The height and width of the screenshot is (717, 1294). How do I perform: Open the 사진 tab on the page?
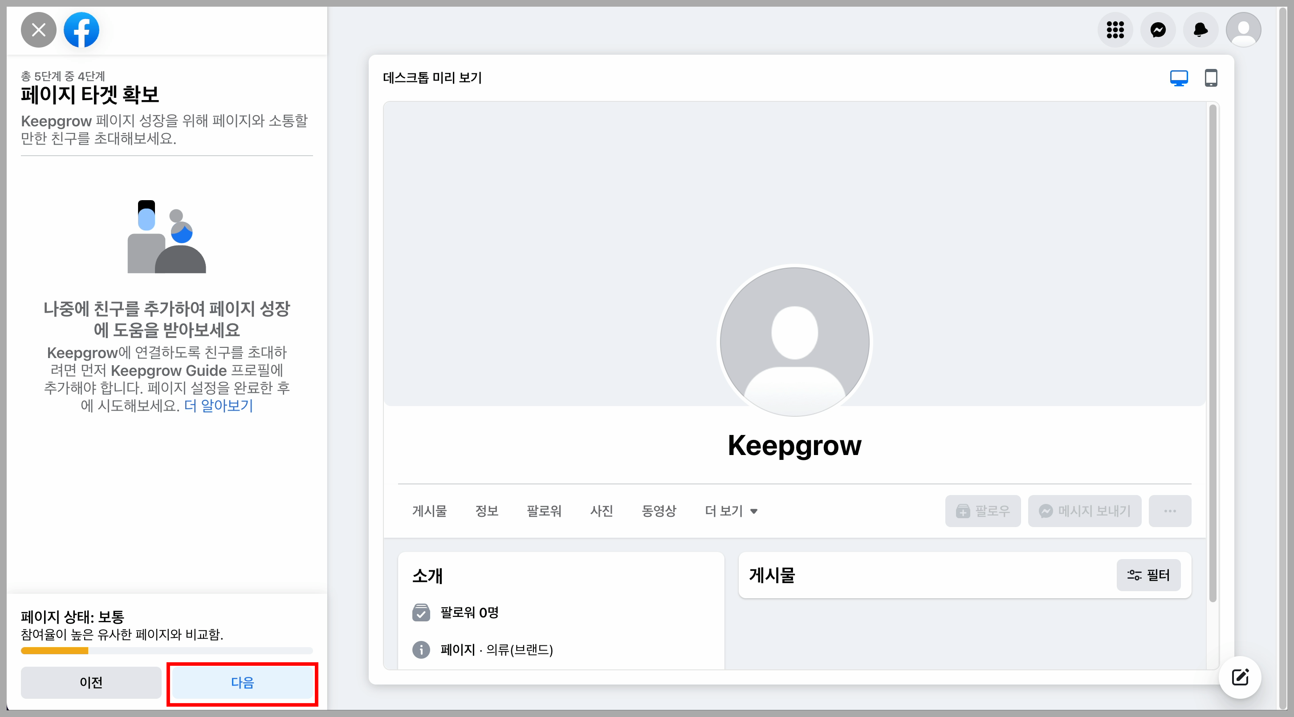click(x=601, y=511)
